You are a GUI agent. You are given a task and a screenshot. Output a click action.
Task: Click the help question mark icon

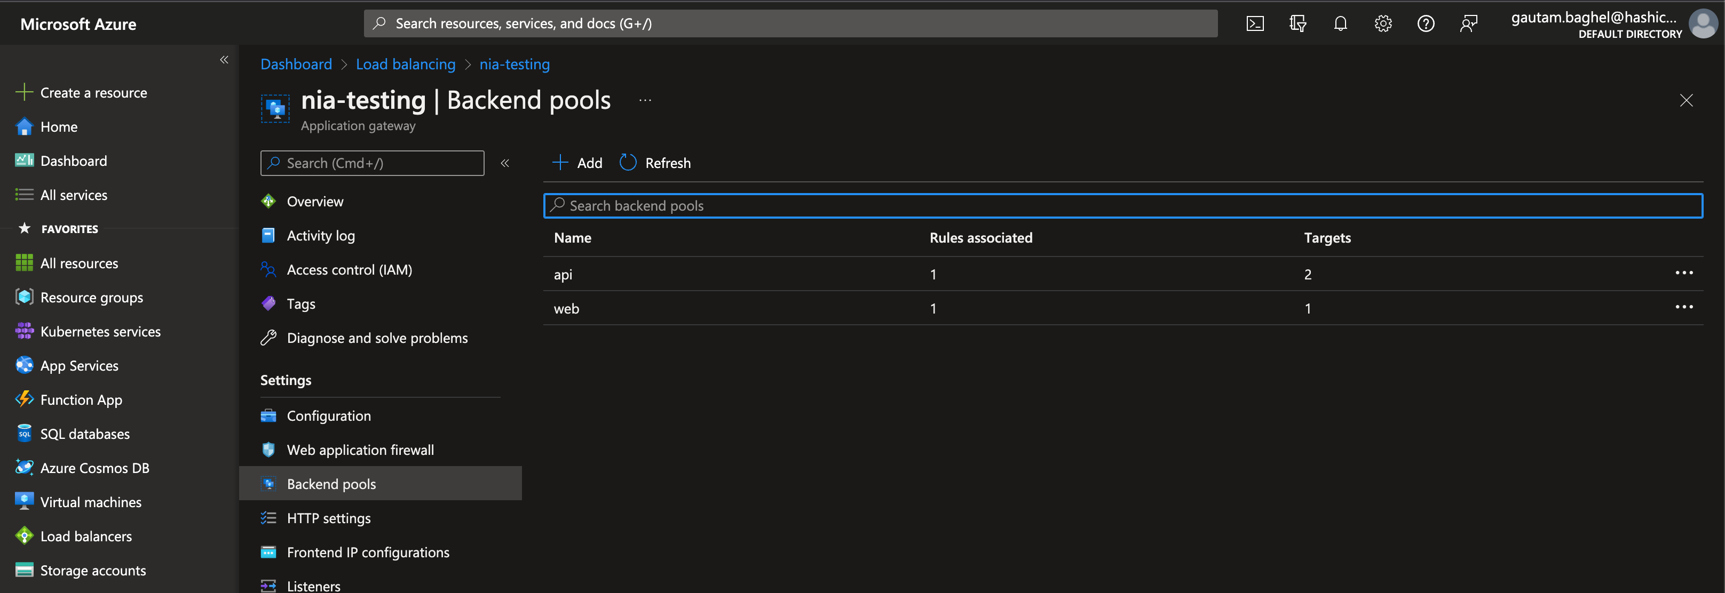click(1426, 23)
